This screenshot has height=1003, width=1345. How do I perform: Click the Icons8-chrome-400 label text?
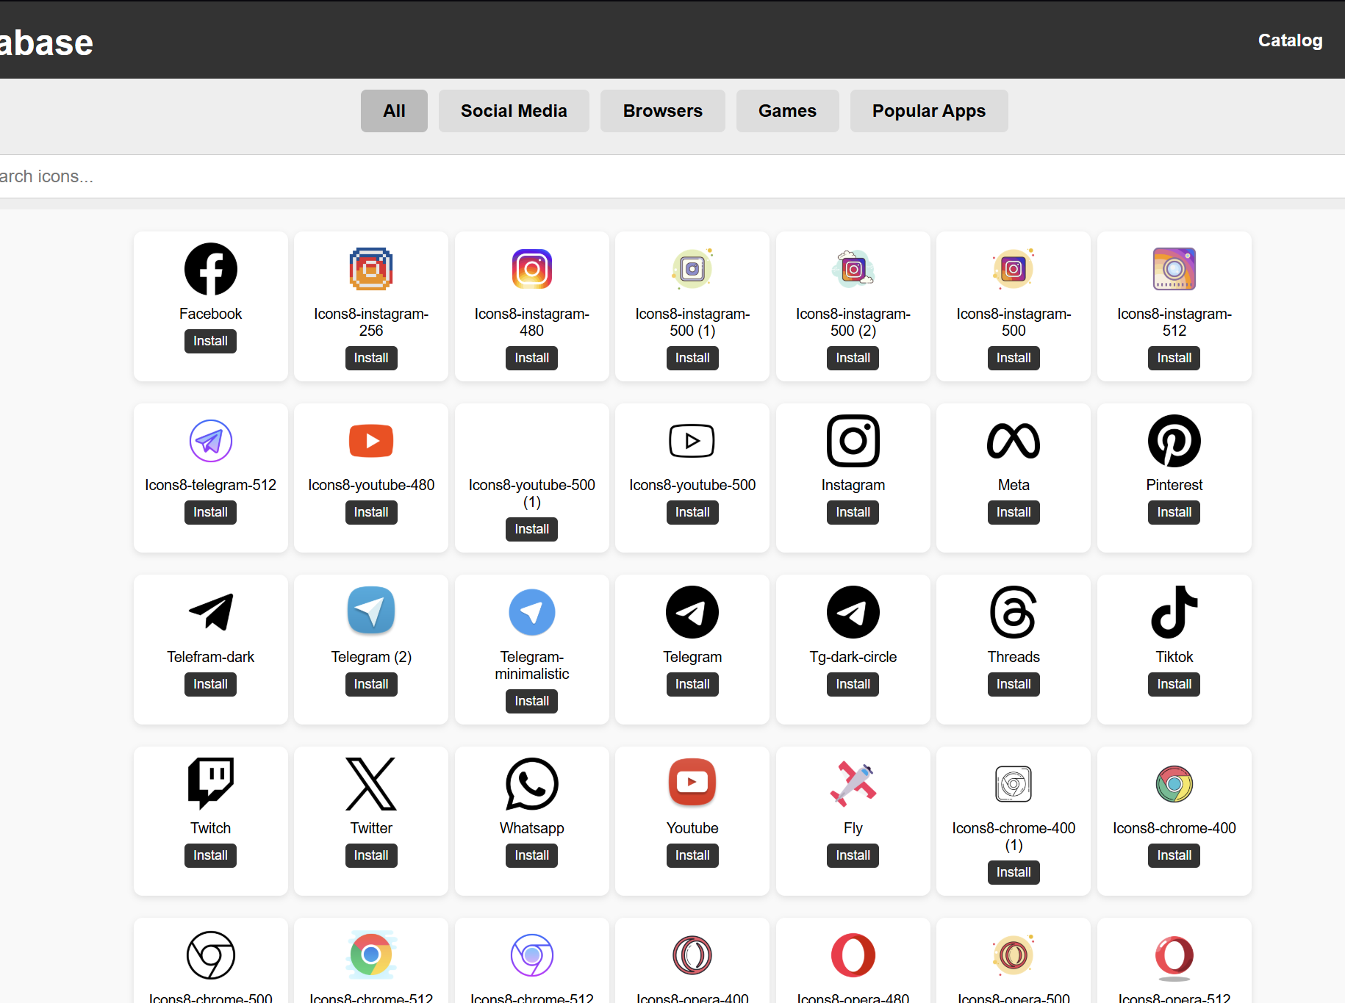pos(1174,828)
